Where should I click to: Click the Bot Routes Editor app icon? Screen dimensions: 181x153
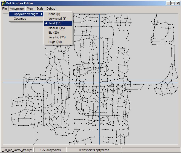tap(3, 3)
